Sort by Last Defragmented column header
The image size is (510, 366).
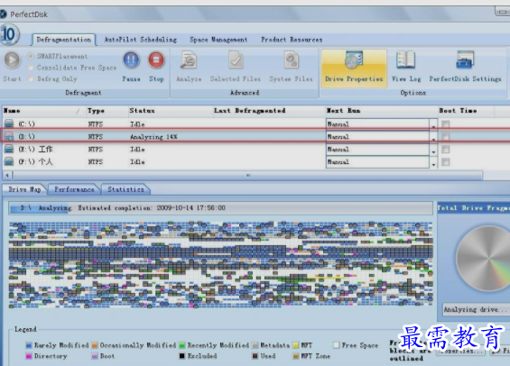[x=268, y=111]
